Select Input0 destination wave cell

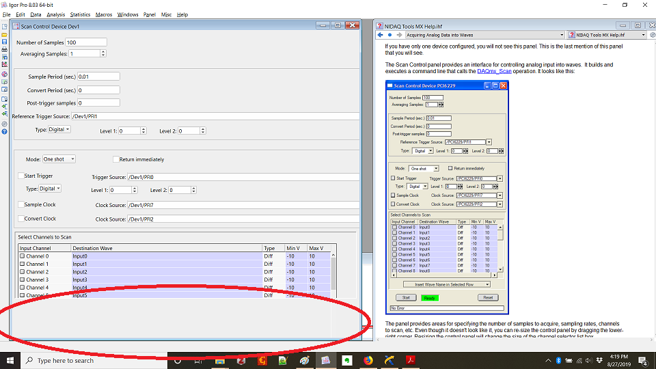[x=167, y=256]
